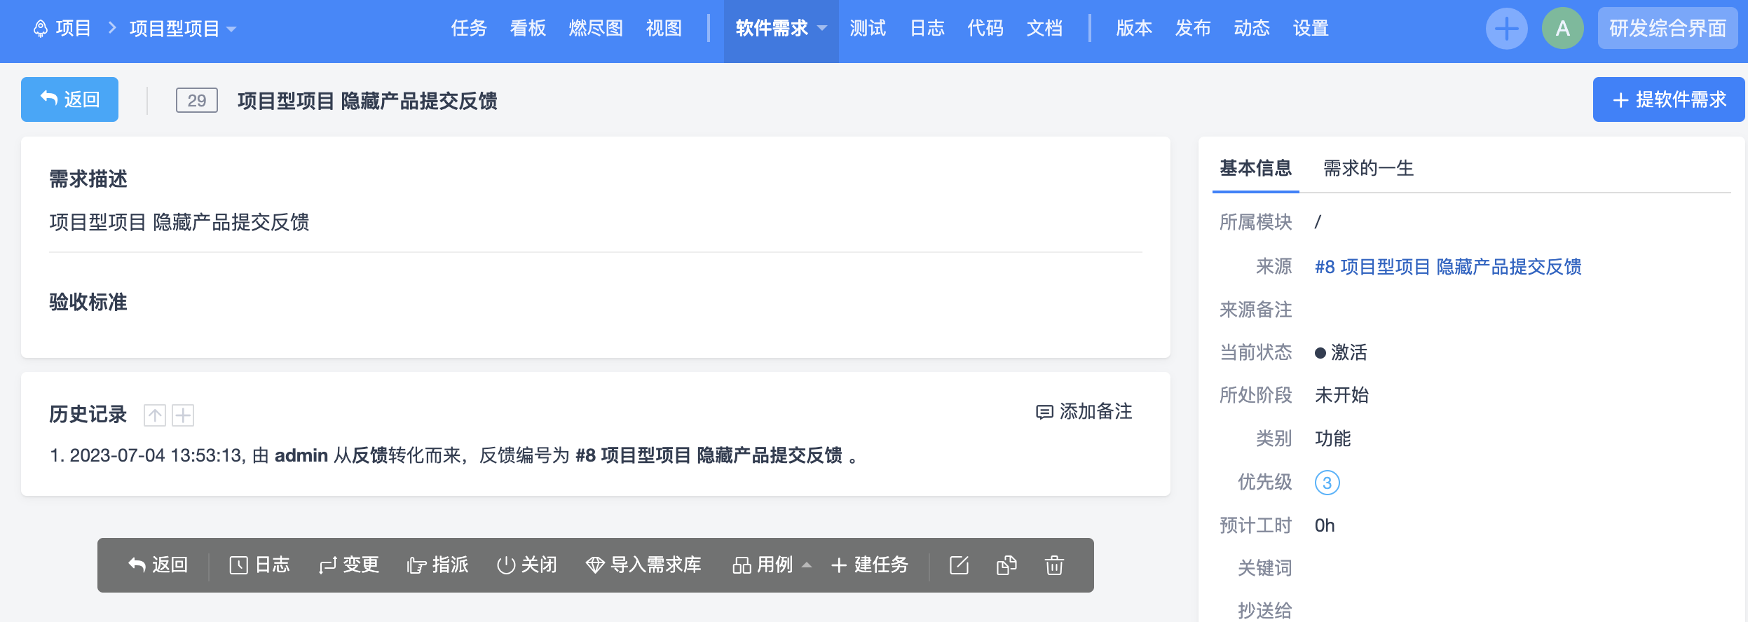Image resolution: width=1748 pixels, height=622 pixels.
Task: Switch to 需求的一生 tab
Action: coord(1368,168)
